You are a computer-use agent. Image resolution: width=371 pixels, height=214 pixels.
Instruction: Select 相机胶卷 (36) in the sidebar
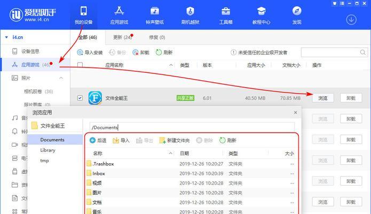pyautogui.click(x=38, y=91)
